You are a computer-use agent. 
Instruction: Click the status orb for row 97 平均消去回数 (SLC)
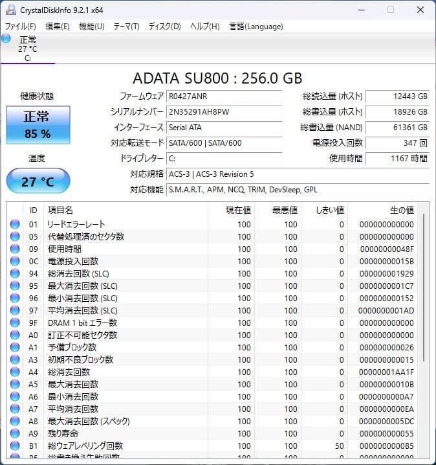pyautogui.click(x=15, y=310)
